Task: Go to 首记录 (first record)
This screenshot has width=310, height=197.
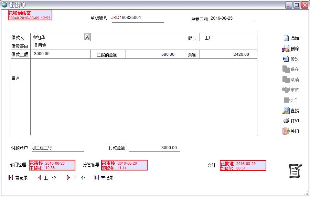Action: 11,178
